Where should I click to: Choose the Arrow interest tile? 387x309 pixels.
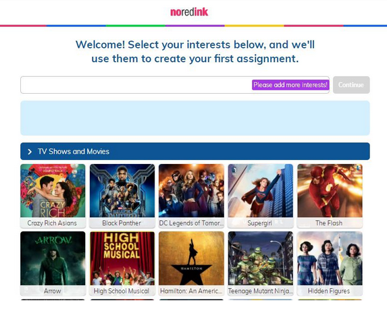pyautogui.click(x=53, y=264)
